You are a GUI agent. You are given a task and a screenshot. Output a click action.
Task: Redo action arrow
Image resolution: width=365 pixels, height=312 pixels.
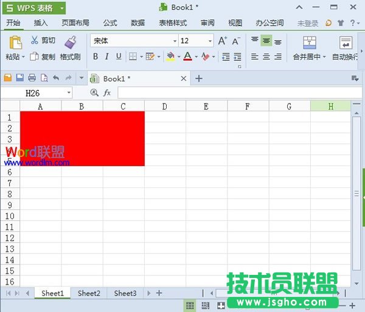68,78
